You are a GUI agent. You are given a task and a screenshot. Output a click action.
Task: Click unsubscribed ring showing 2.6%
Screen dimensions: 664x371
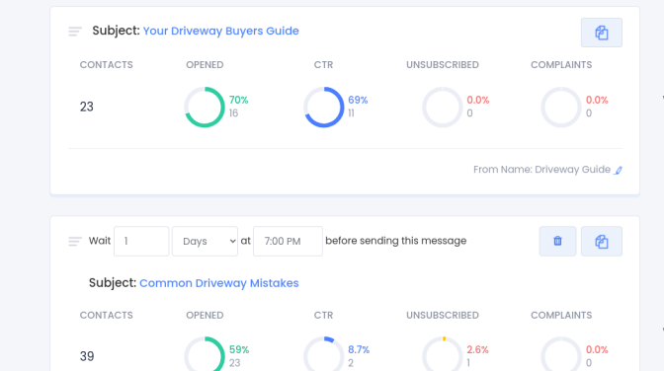[x=443, y=354]
